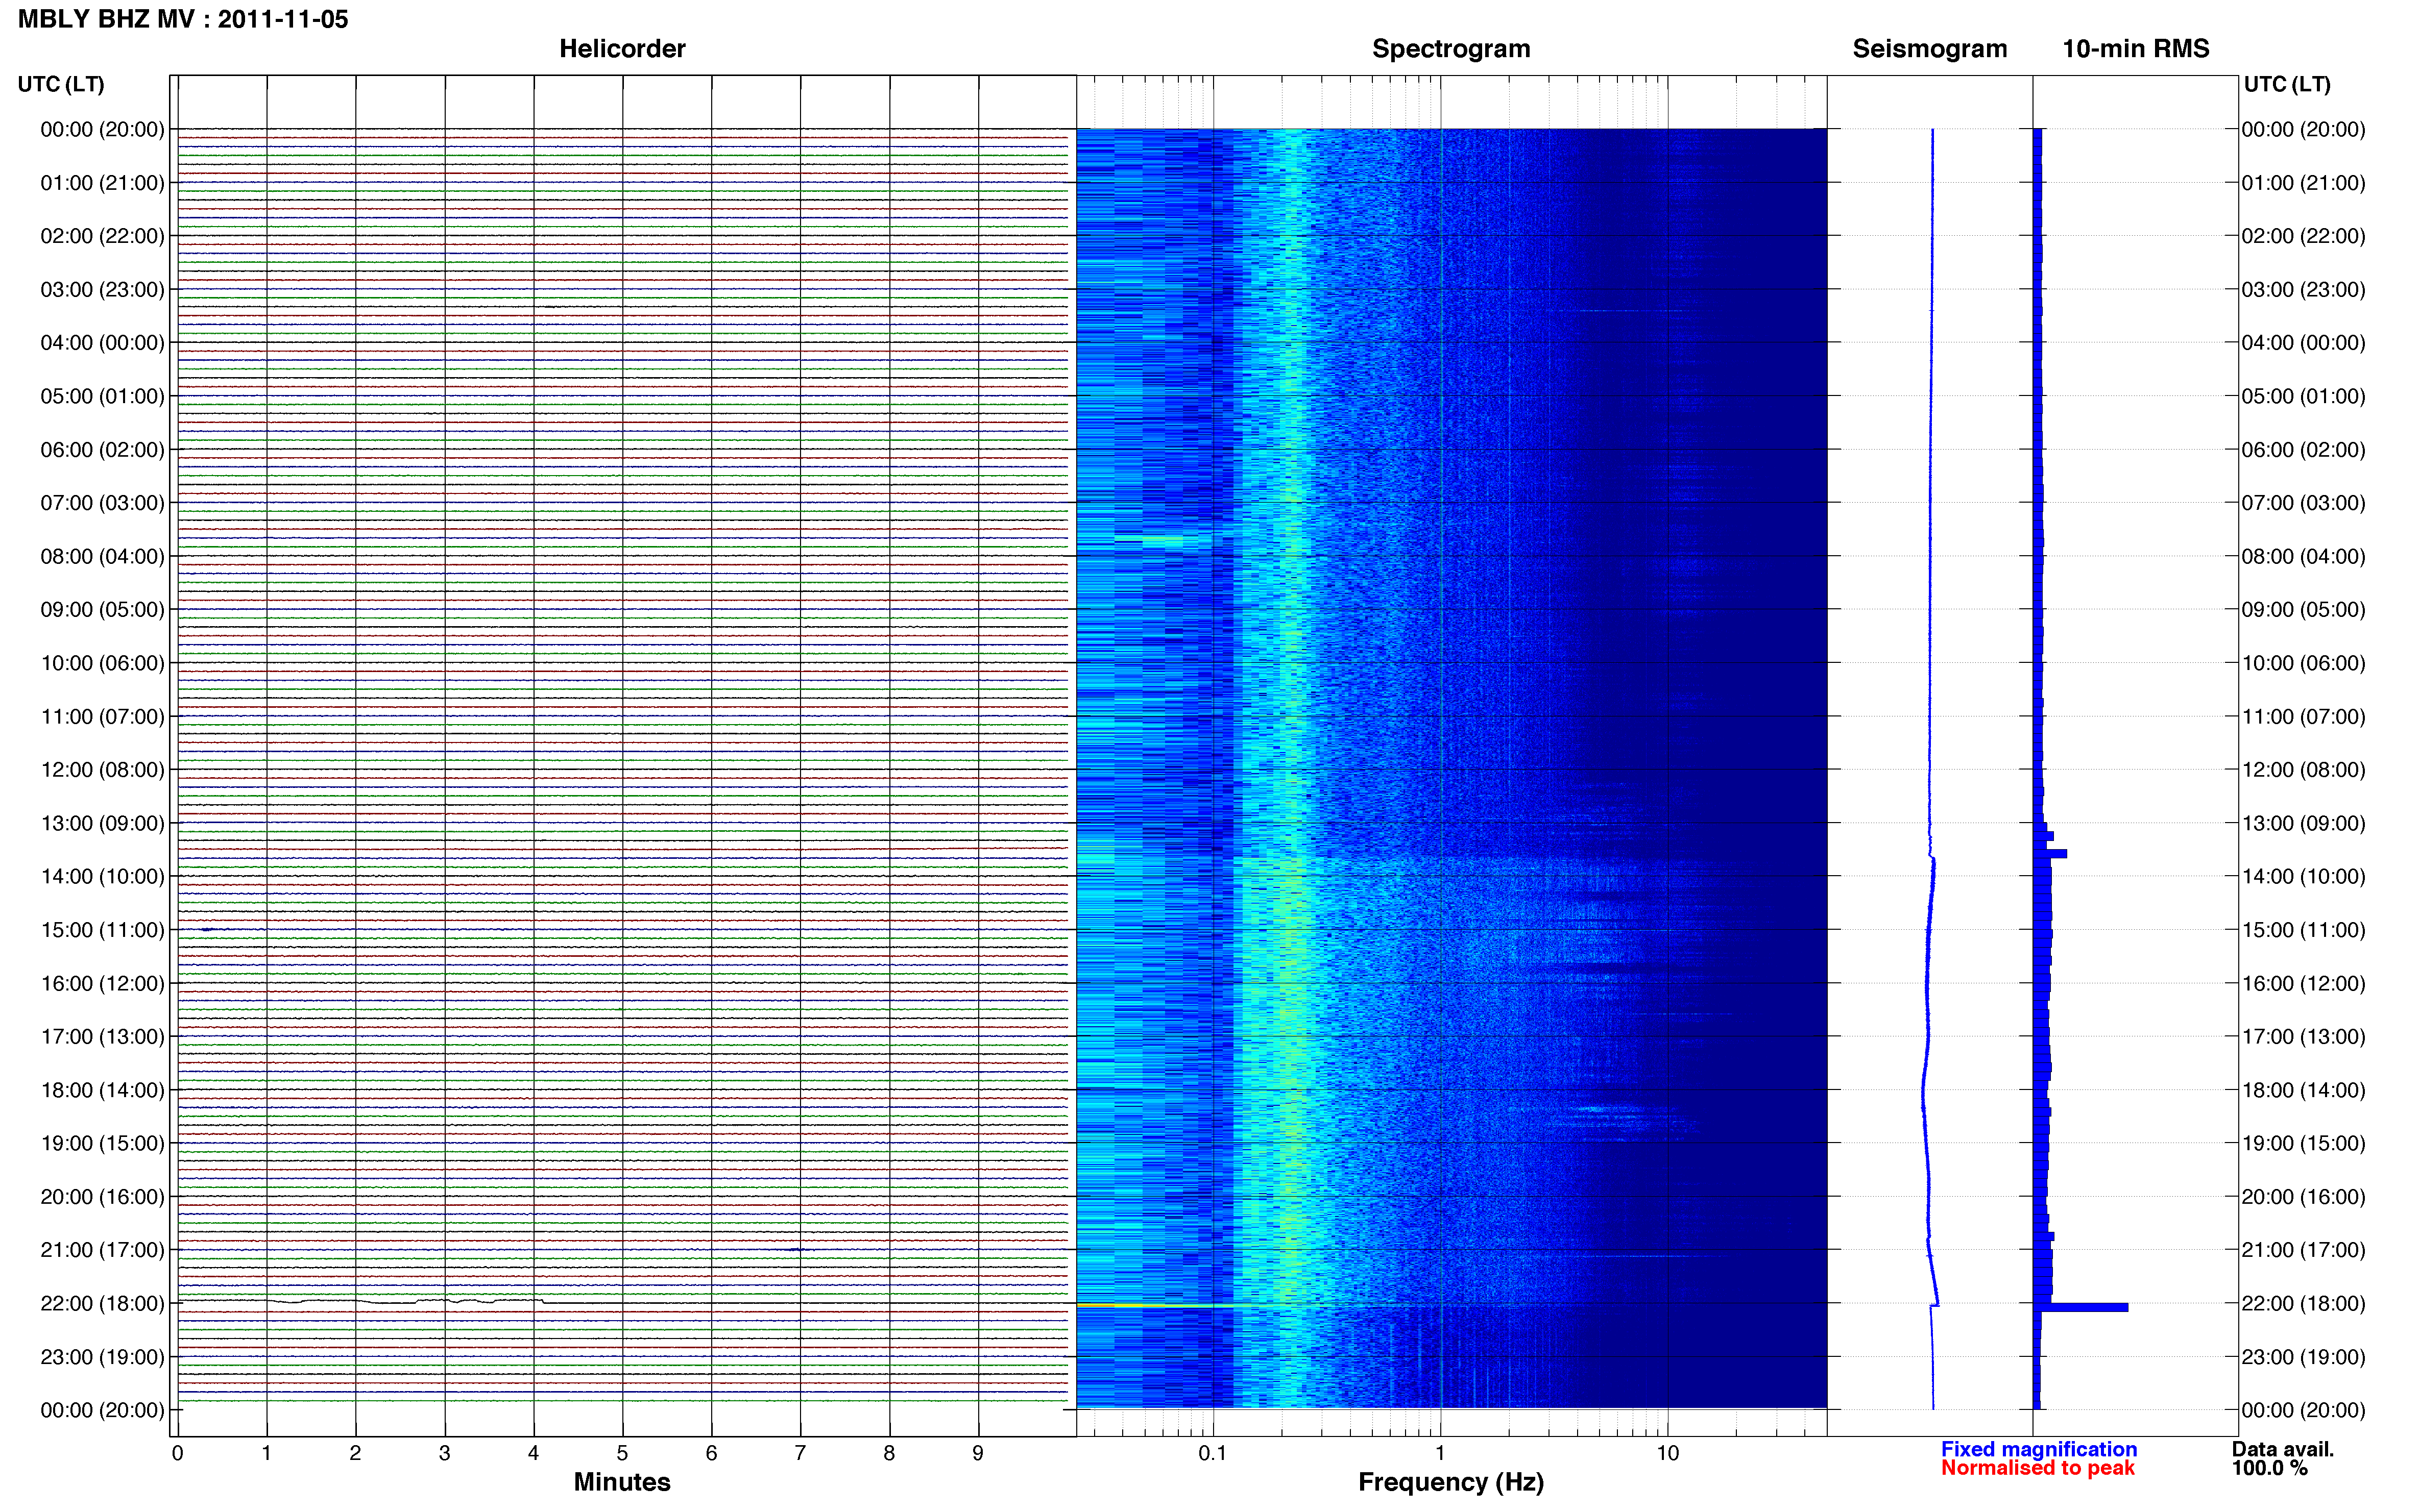This screenshot has width=2420, height=1512.
Task: Click '17:00 (13:00)' beside the RMS panel
Action: pos(2303,1037)
